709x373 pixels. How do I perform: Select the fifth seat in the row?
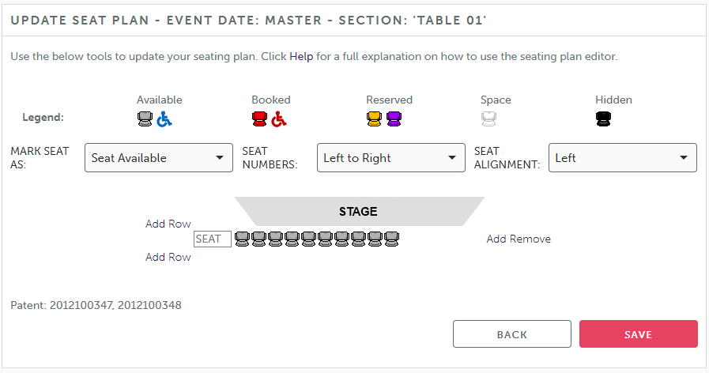(x=308, y=239)
